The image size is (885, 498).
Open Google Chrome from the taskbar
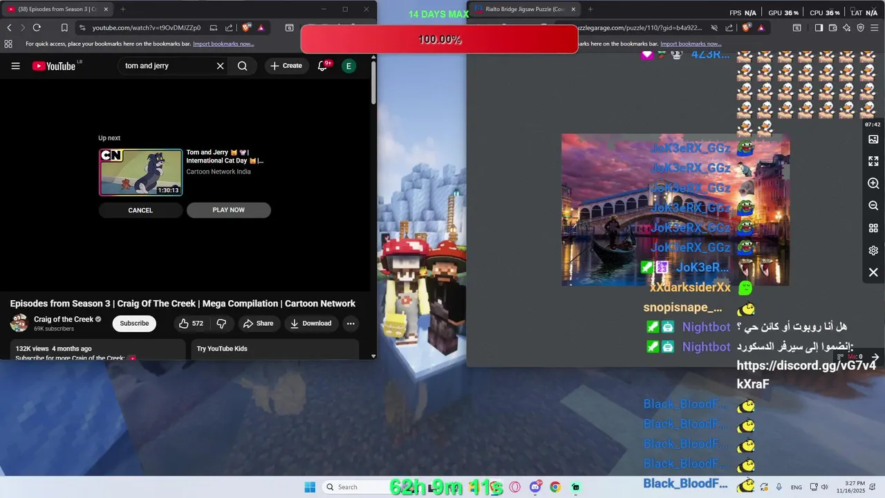click(x=555, y=487)
